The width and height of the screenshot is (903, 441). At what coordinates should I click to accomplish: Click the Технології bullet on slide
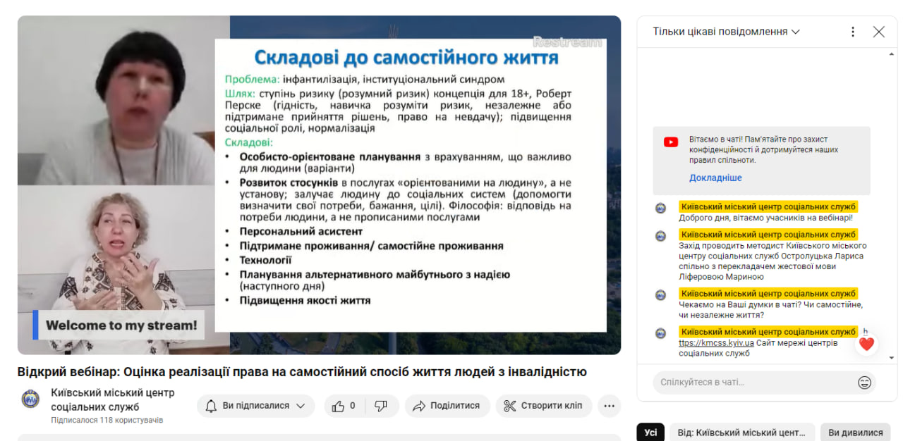click(266, 260)
